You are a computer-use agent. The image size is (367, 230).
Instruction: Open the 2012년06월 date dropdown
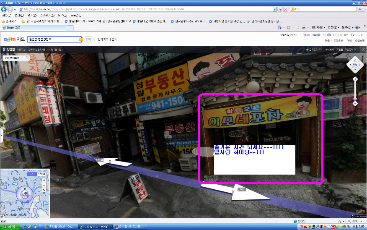tap(16, 58)
